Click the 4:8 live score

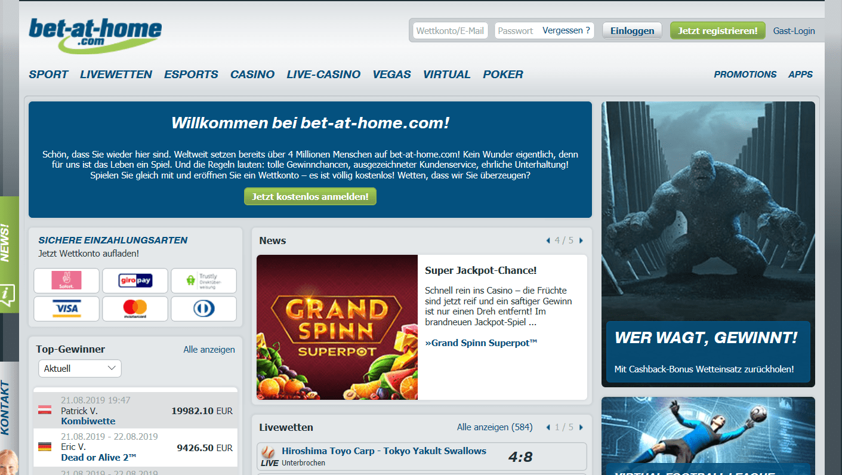(x=520, y=457)
